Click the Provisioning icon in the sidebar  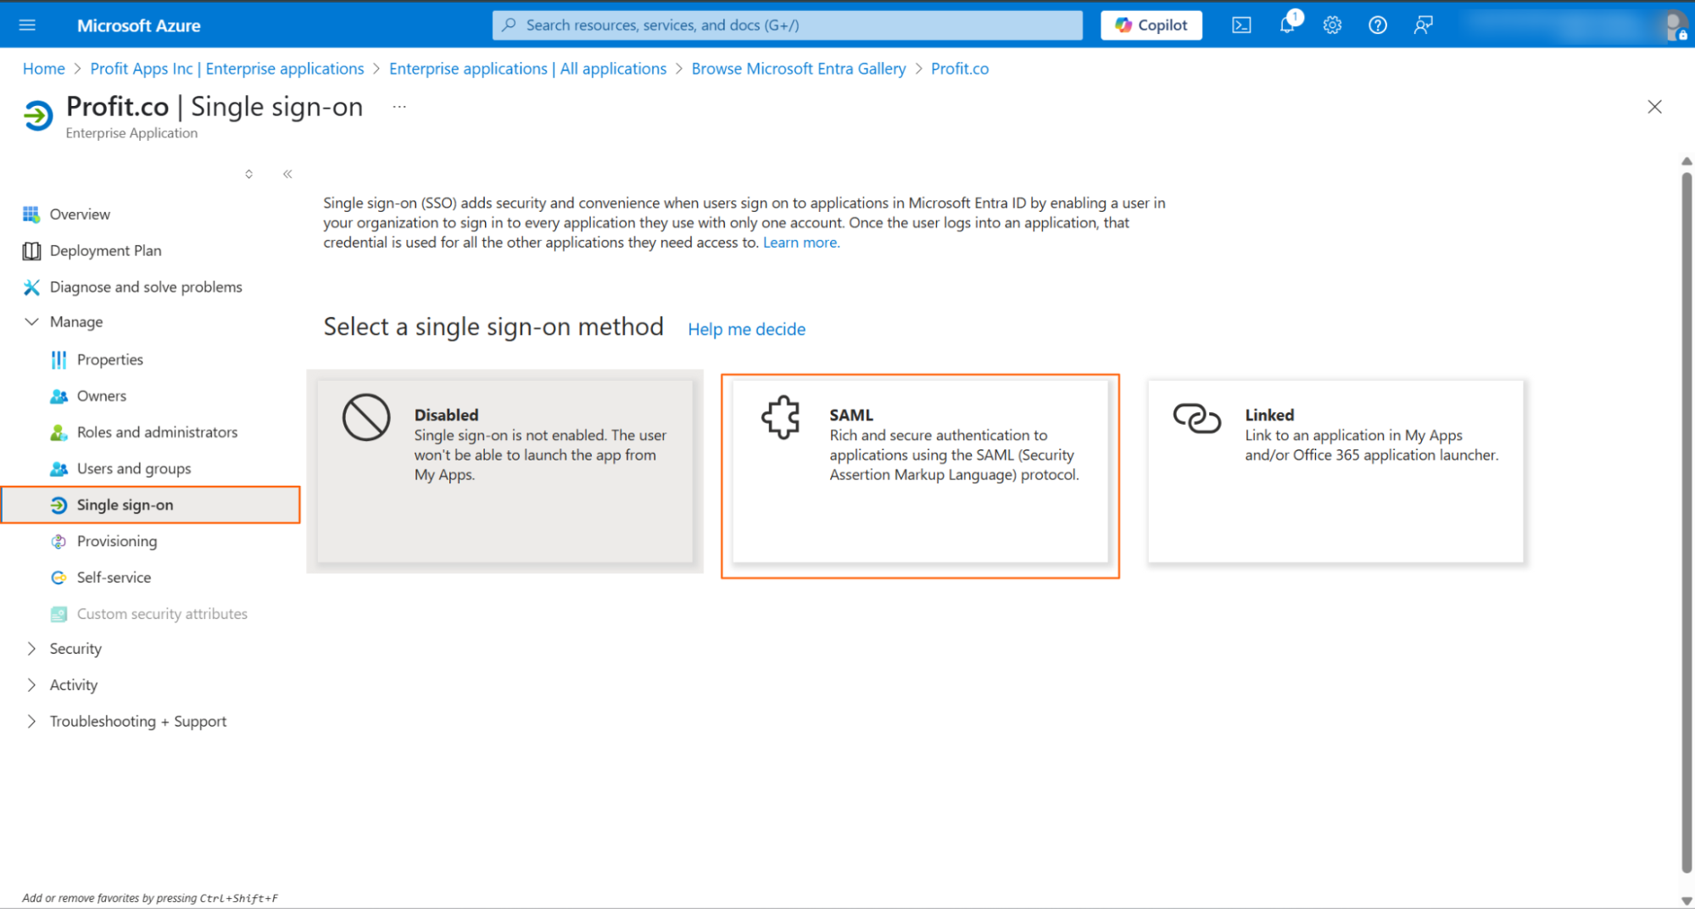pyautogui.click(x=59, y=541)
